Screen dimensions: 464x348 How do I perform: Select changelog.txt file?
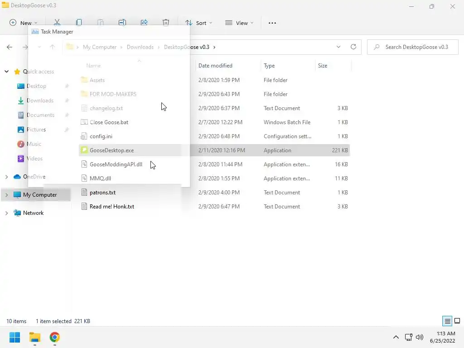point(106,108)
